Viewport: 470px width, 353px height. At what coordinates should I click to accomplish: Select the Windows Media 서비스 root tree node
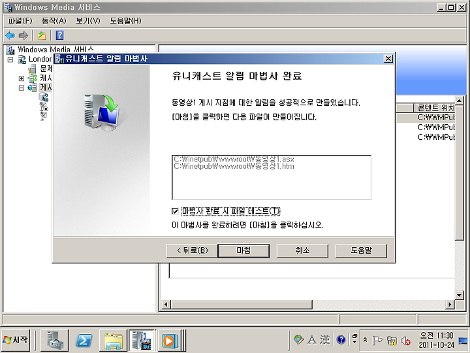point(55,49)
